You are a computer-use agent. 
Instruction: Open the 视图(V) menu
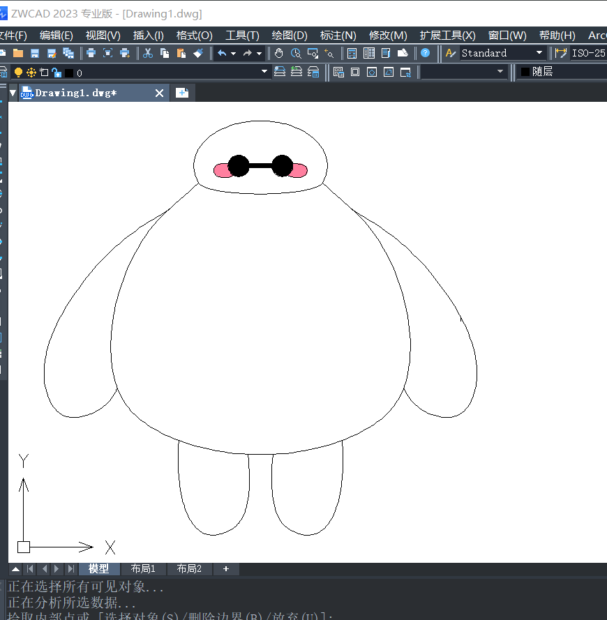(103, 36)
